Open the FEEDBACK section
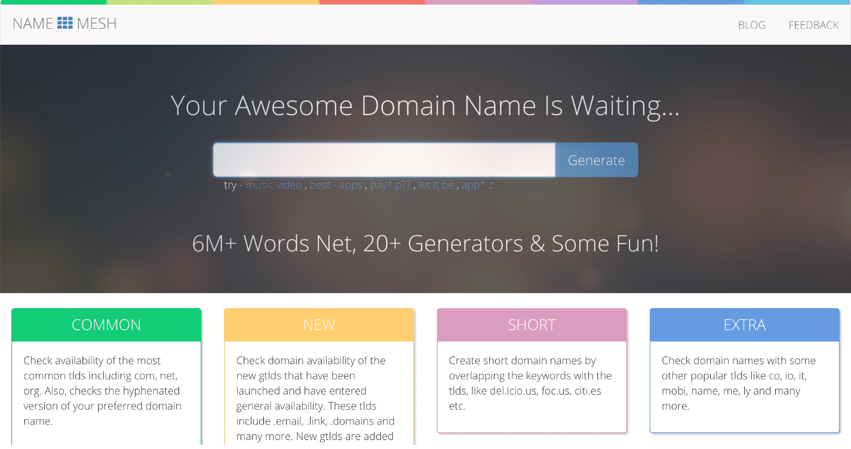This screenshot has height=449, width=851. pos(813,24)
